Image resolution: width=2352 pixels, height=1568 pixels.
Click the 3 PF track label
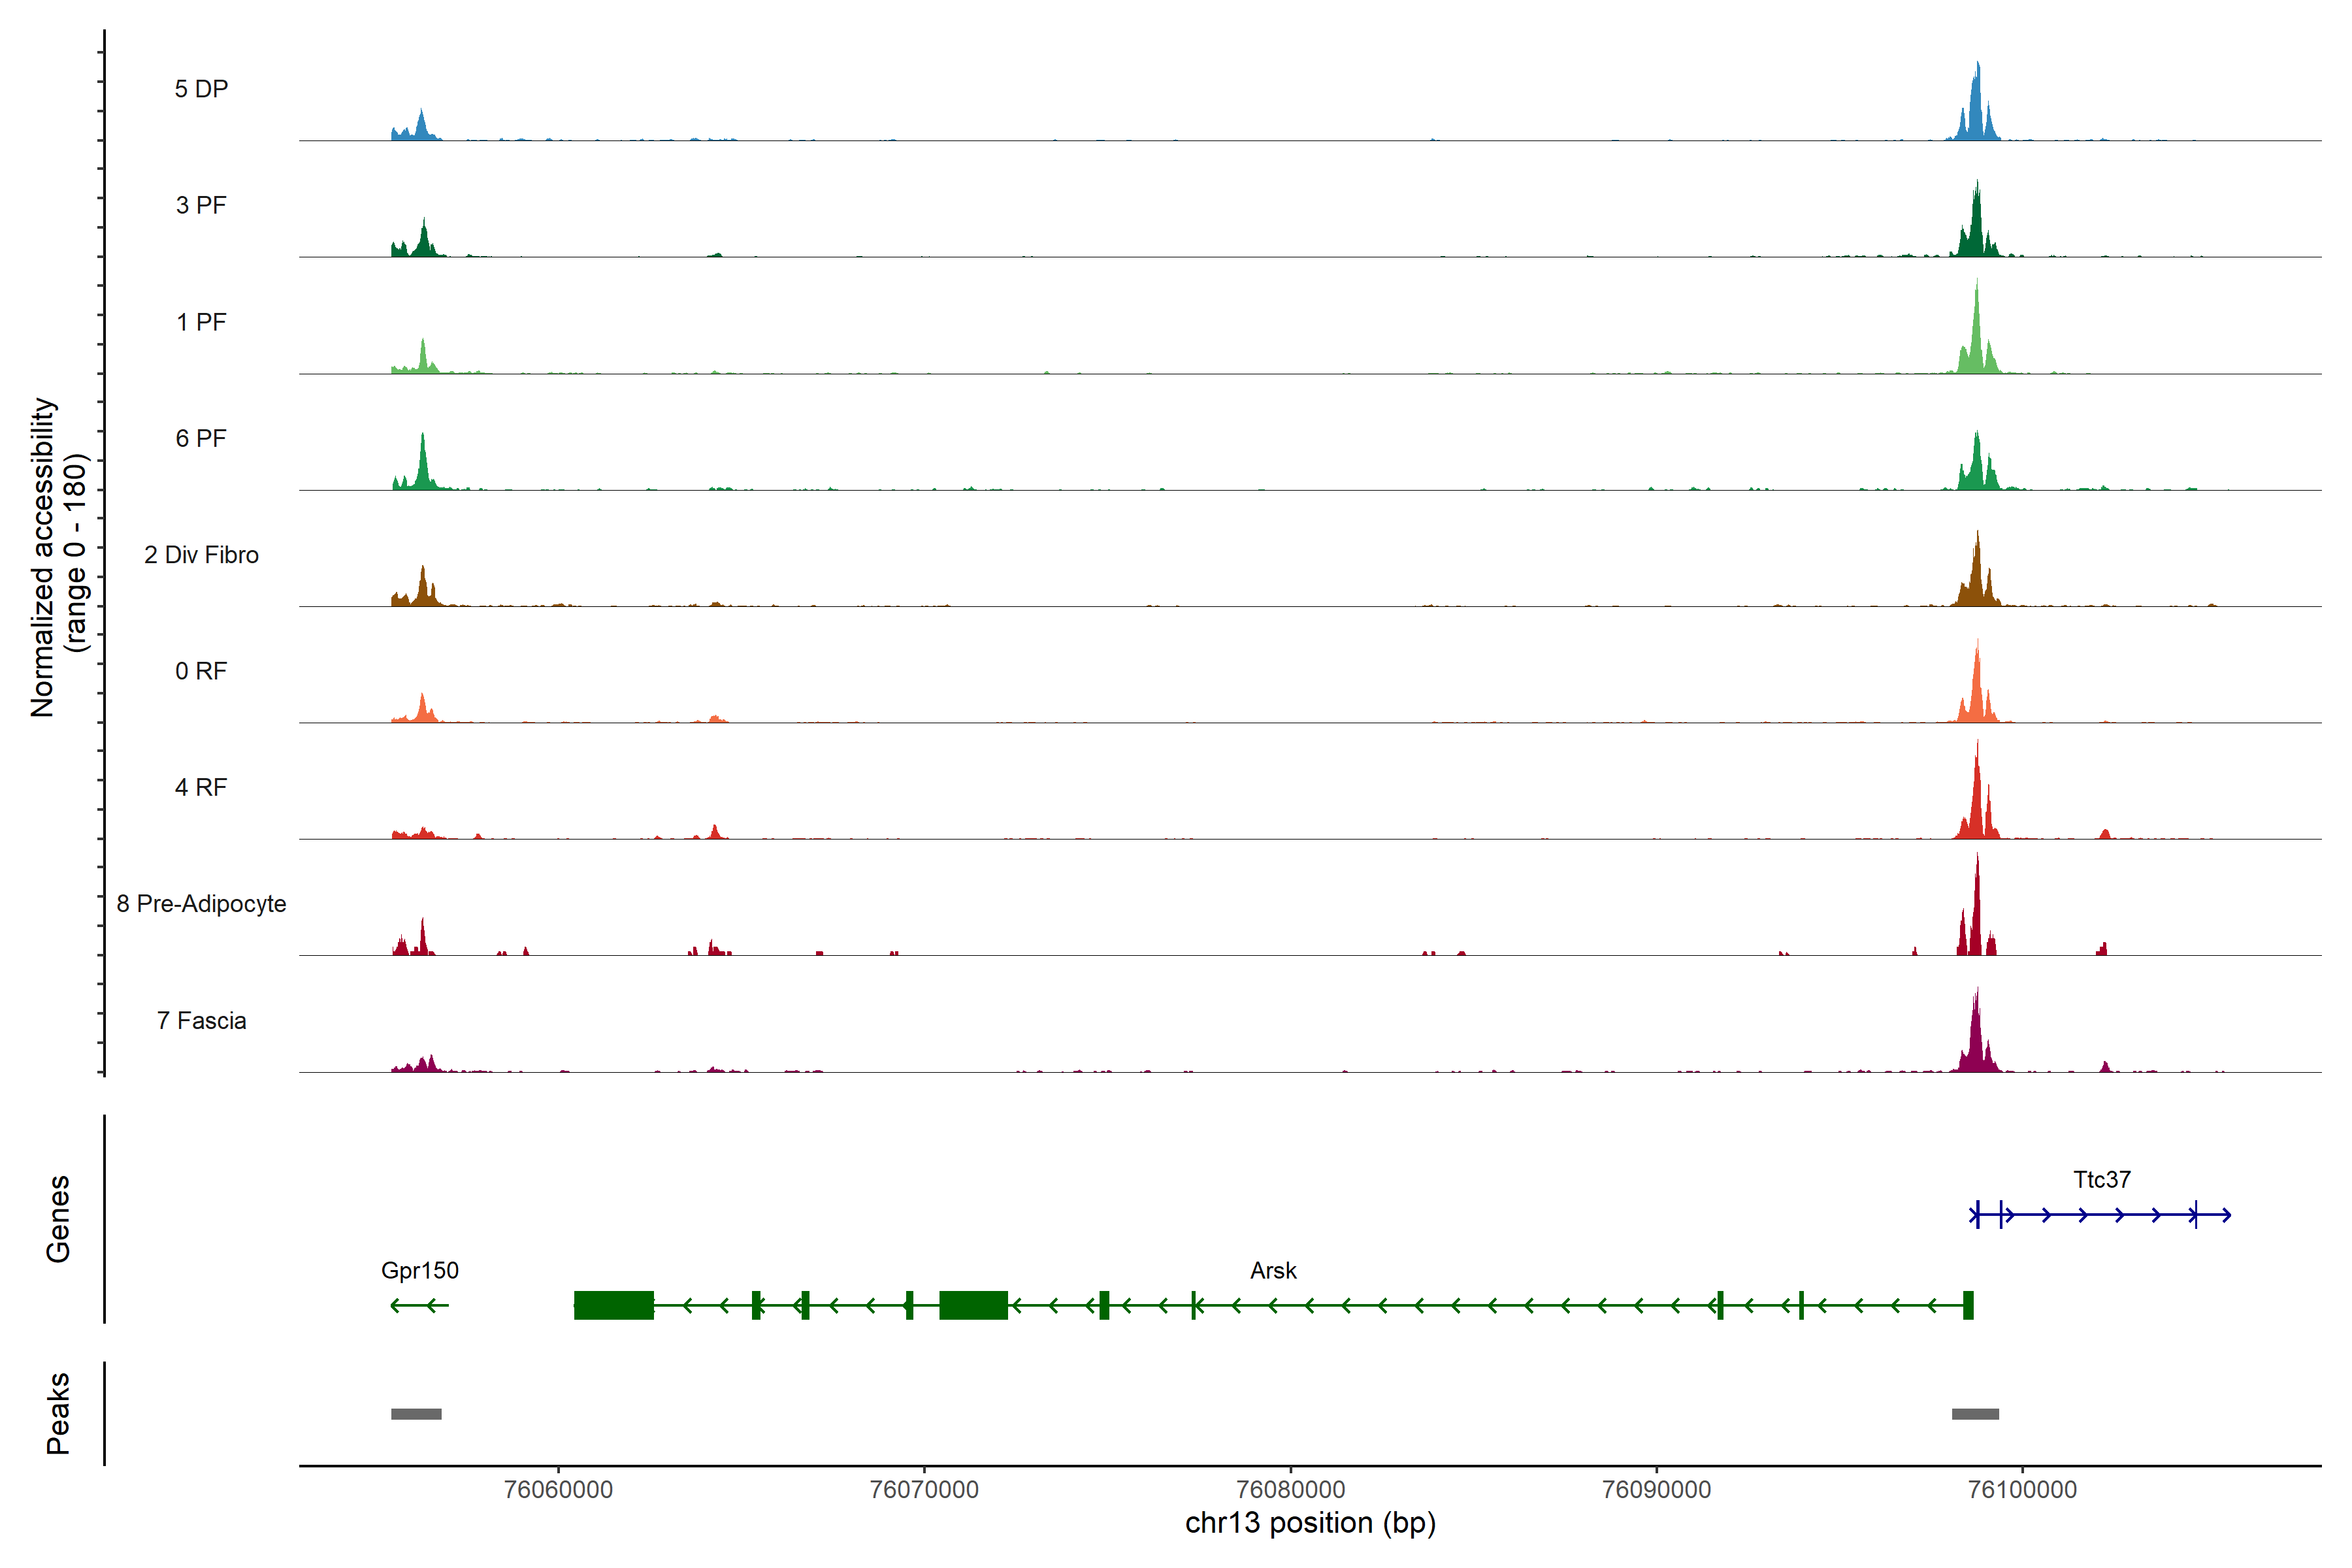(x=201, y=205)
